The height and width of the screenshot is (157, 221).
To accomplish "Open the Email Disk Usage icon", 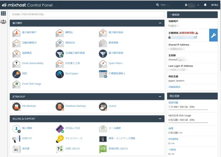I will (16, 84).
